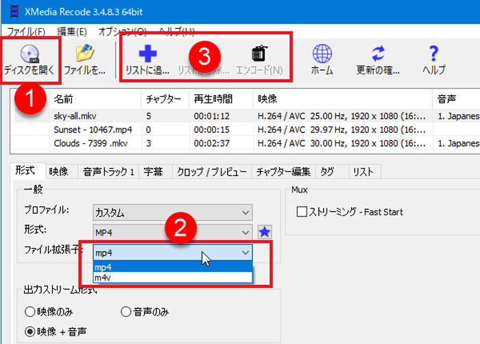
Task: Select the sky-all.mkv file row
Action: (247, 116)
